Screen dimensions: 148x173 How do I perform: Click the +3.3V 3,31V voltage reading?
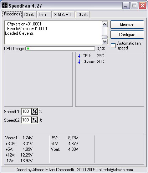coord(19,144)
